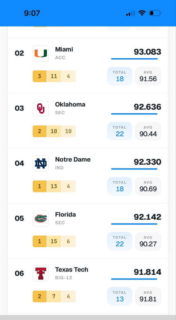Screen dimensions: 176x320
Task: Tap the 9:07 clock in status bar
Action: (x=32, y=13)
